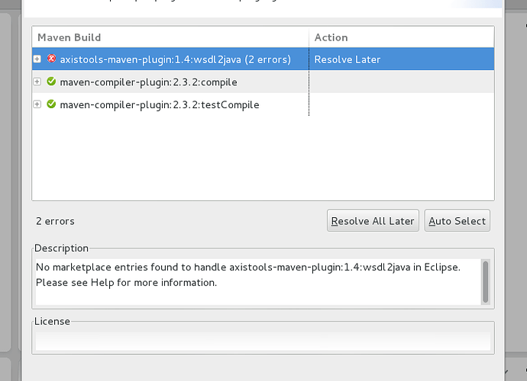The image size is (527, 381).
Task: Click empty area of Maven Build table
Action: (263, 158)
